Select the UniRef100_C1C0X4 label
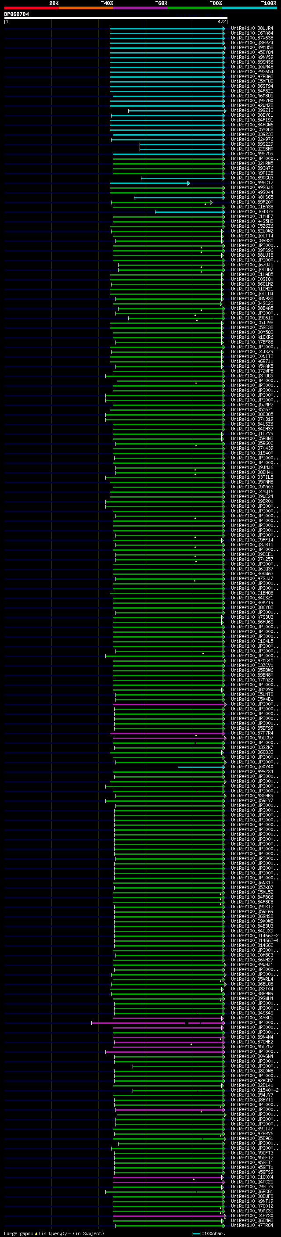The image size is (281, 1237). [x=252, y=1177]
